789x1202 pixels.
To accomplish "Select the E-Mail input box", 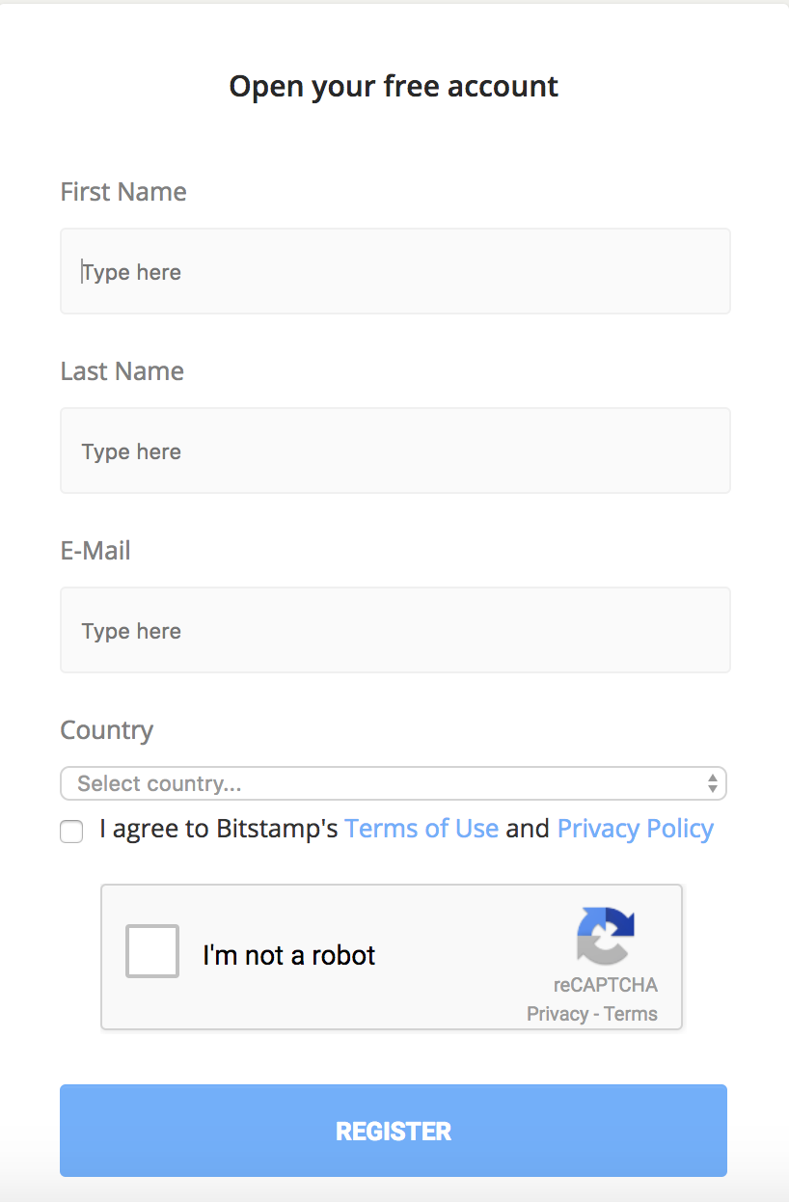I will (x=395, y=630).
